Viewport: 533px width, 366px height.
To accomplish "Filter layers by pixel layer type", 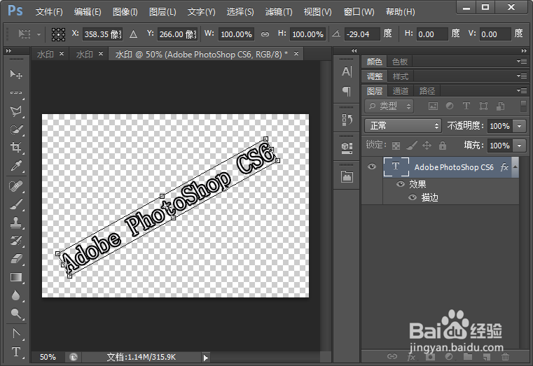I will click(x=433, y=106).
